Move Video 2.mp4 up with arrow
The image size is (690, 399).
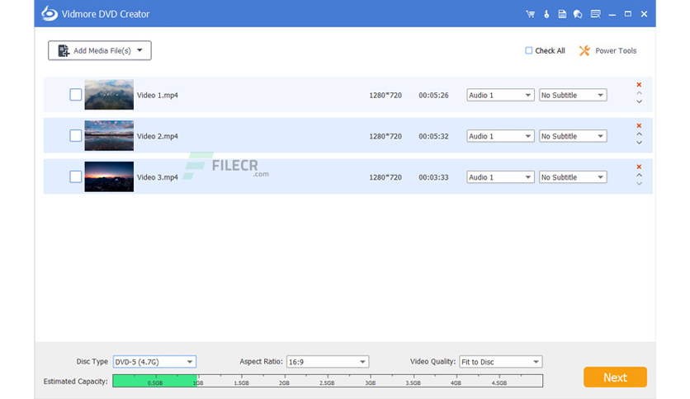click(640, 134)
